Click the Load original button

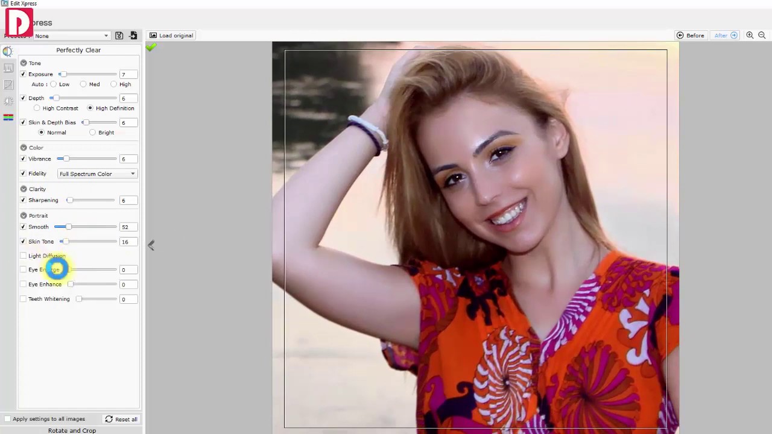click(171, 36)
